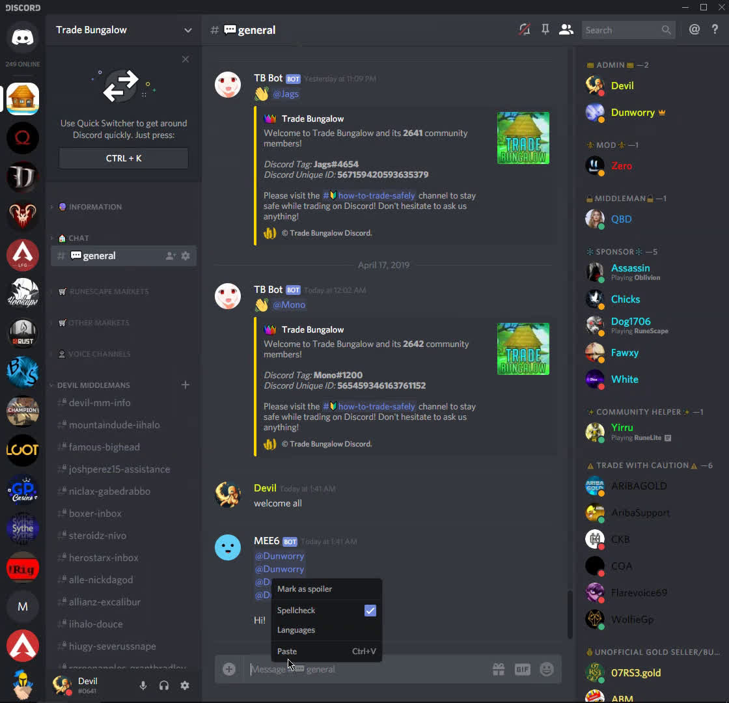Open the GIF picker
This screenshot has height=703, width=729.
523,669
